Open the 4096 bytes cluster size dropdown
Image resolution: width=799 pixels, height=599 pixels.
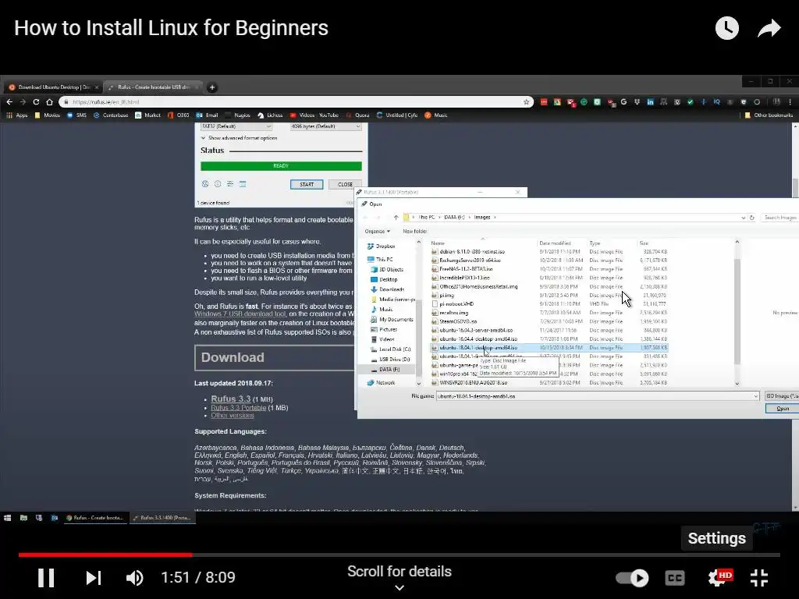(x=325, y=126)
